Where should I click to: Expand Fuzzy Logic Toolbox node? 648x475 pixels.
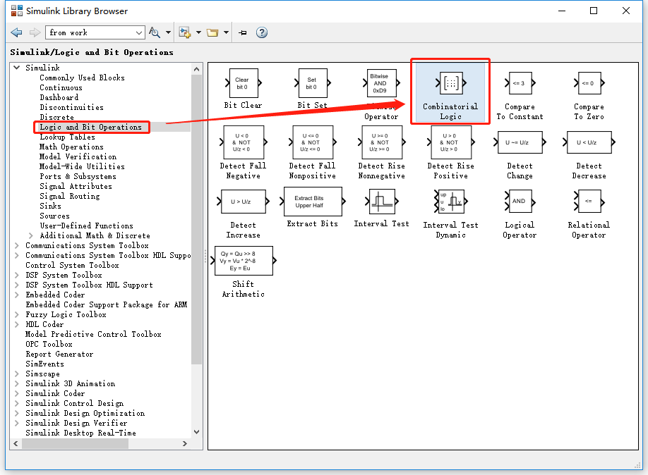tap(16, 314)
